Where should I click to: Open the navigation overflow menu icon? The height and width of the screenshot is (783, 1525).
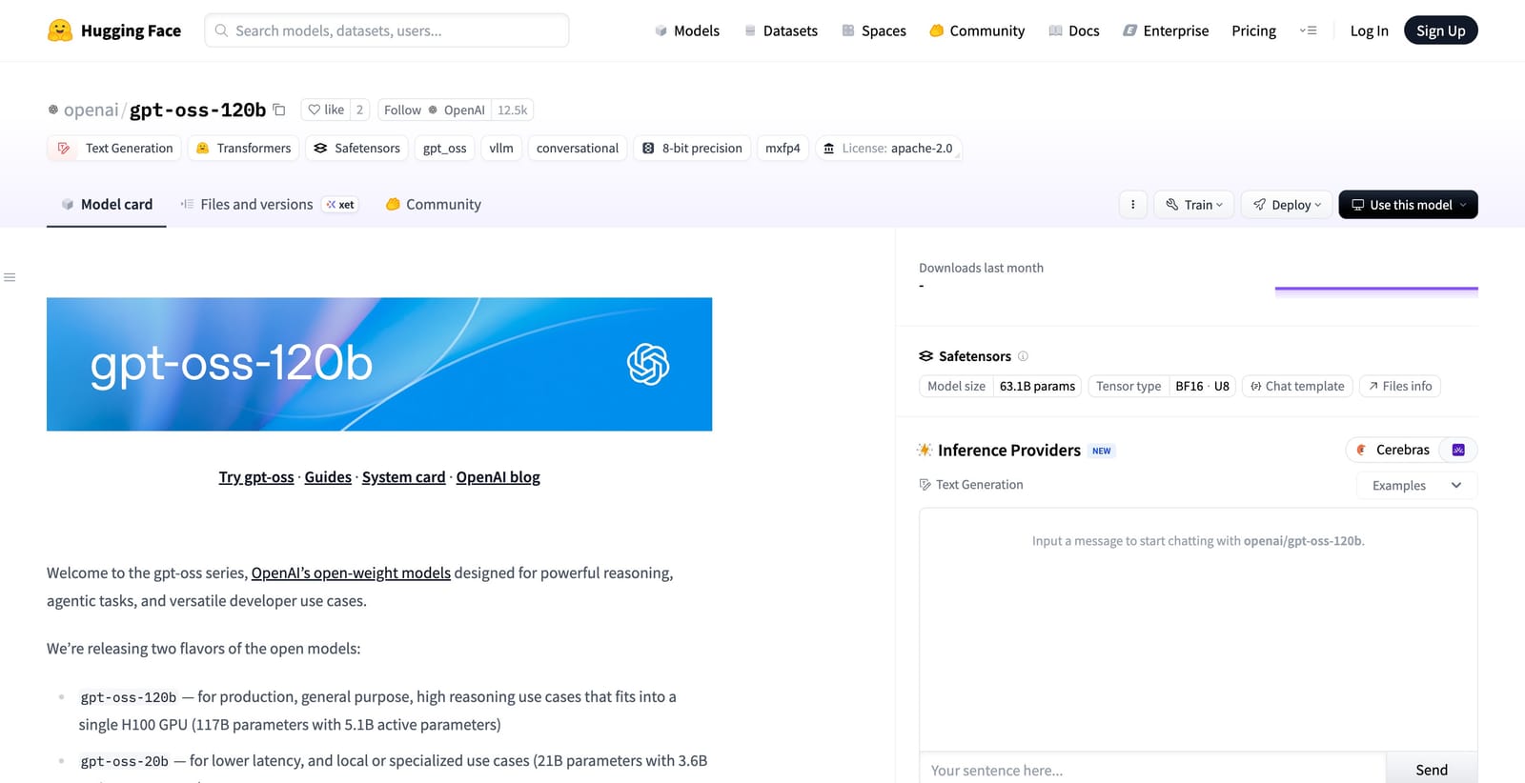tap(1308, 30)
